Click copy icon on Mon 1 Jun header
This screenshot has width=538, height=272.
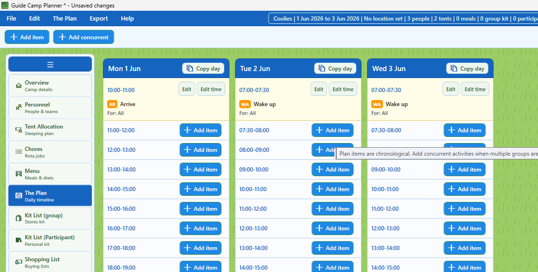[190, 68]
